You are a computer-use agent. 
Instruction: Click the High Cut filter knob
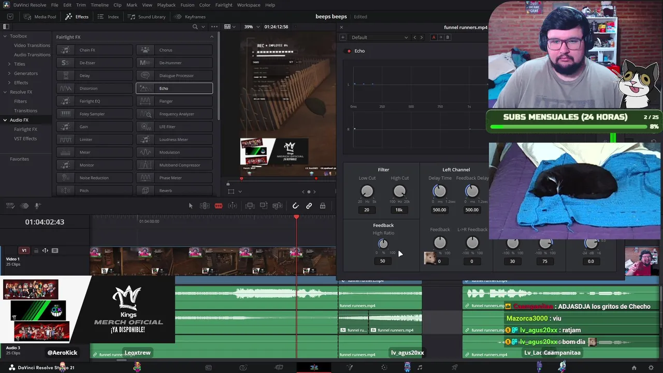(x=399, y=192)
